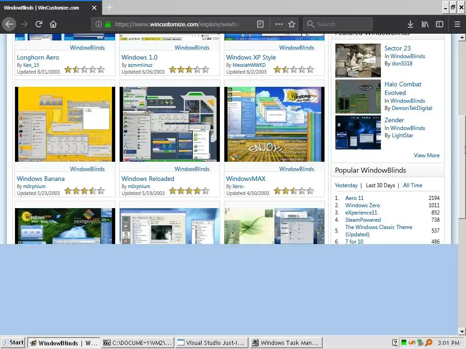466x349 pixels.
Task: Open 7 for 10 in popular list
Action: (x=354, y=242)
